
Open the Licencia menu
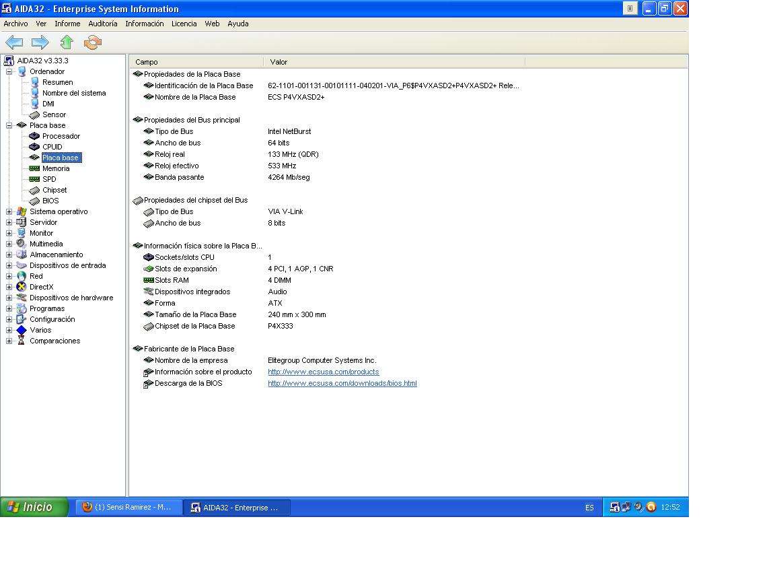[184, 24]
